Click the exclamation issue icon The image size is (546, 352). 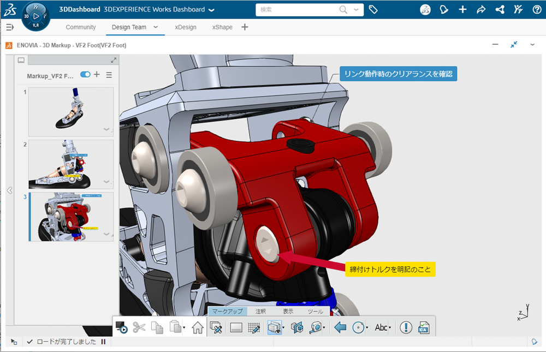pyautogui.click(x=406, y=327)
